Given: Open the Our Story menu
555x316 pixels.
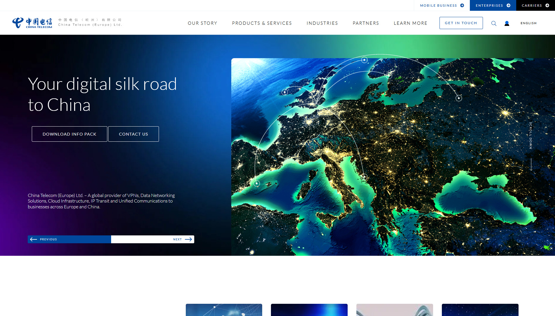Looking at the screenshot, I should click(202, 23).
